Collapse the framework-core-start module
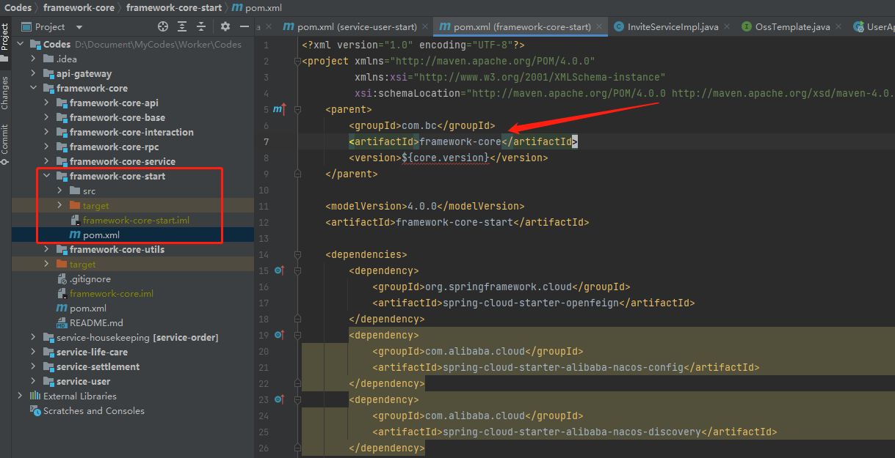 tap(46, 176)
